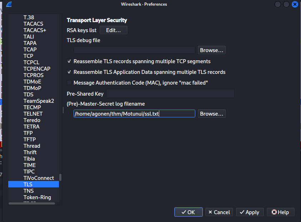The height and width of the screenshot is (222, 301).
Task: Click the protocol list vertical scrollbar
Action: 60,177
